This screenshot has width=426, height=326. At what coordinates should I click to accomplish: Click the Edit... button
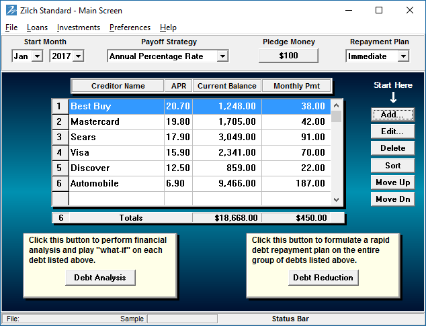click(x=392, y=131)
